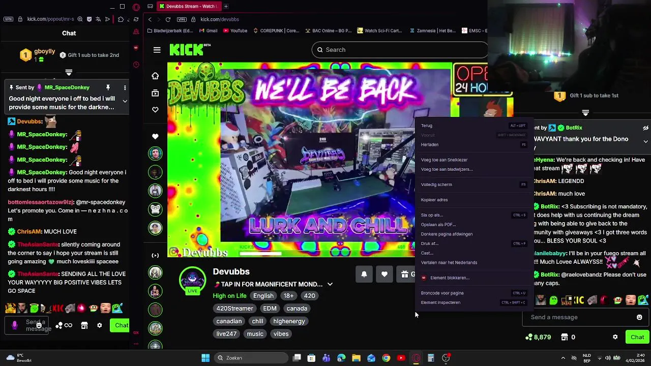The height and width of the screenshot is (366, 651).
Task: Open Chrome from the taskbar
Action: tap(386, 358)
